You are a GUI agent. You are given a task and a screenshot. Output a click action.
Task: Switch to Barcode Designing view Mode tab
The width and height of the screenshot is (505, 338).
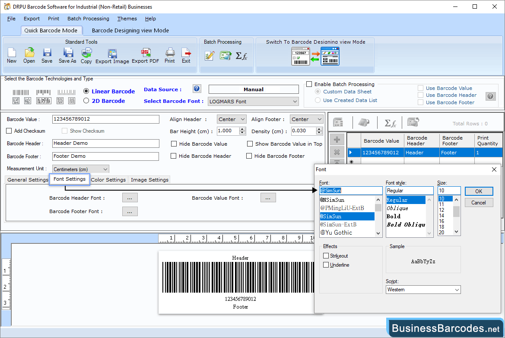pyautogui.click(x=130, y=30)
